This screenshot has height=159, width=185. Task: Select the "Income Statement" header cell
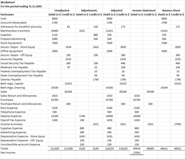click(144, 11)
